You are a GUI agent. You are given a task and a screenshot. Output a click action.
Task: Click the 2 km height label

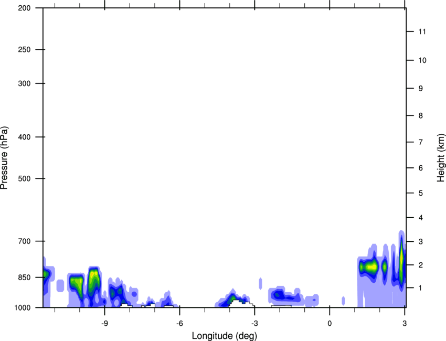[x=421, y=265]
